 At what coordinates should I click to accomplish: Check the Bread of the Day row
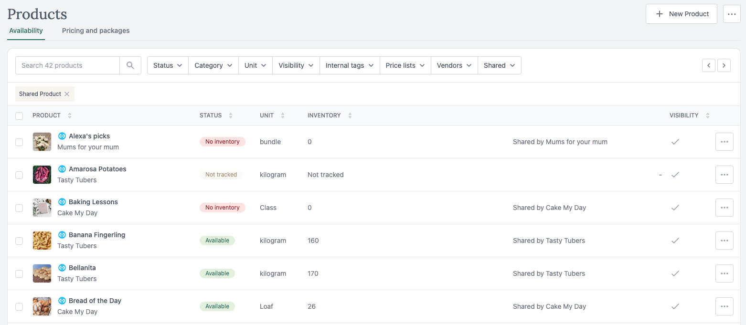click(19, 306)
